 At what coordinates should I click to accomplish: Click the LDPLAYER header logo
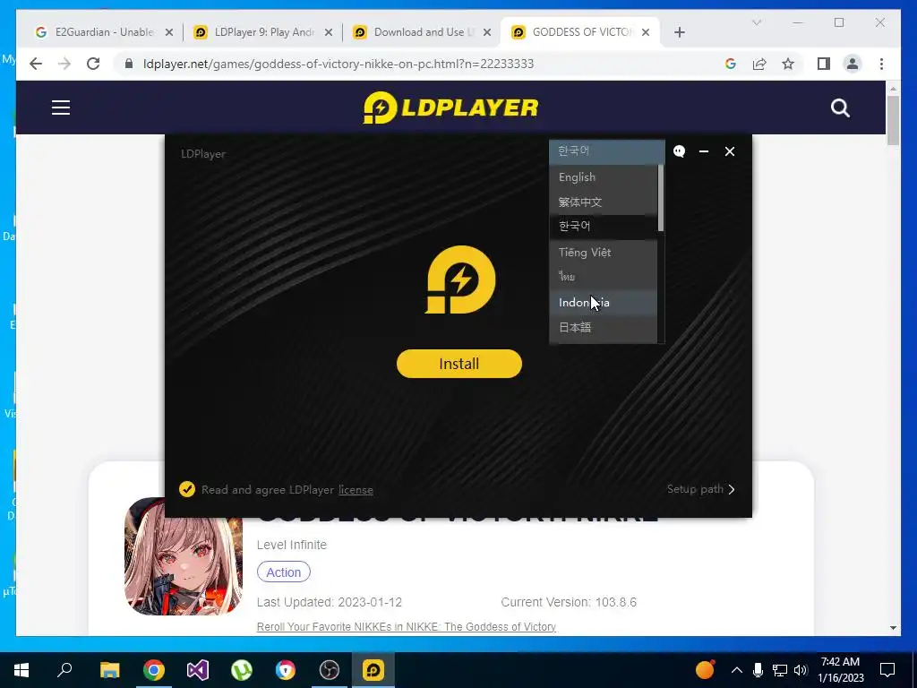click(x=450, y=107)
